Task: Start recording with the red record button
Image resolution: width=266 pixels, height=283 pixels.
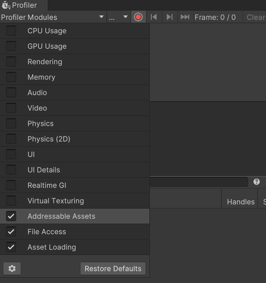Action: click(x=138, y=17)
